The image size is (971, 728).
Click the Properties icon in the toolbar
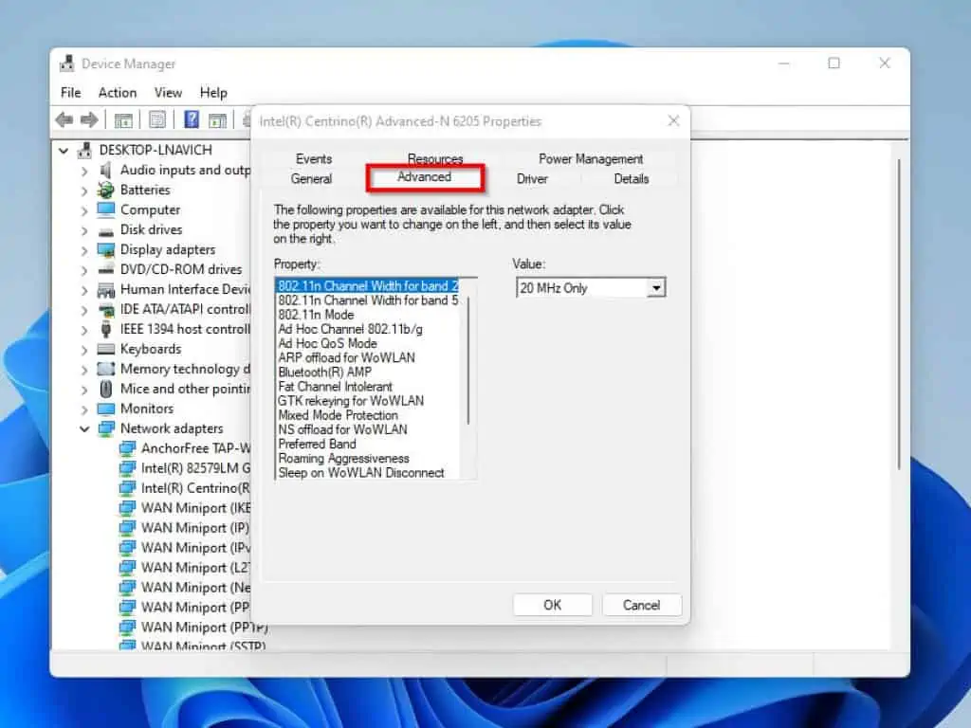pos(157,119)
